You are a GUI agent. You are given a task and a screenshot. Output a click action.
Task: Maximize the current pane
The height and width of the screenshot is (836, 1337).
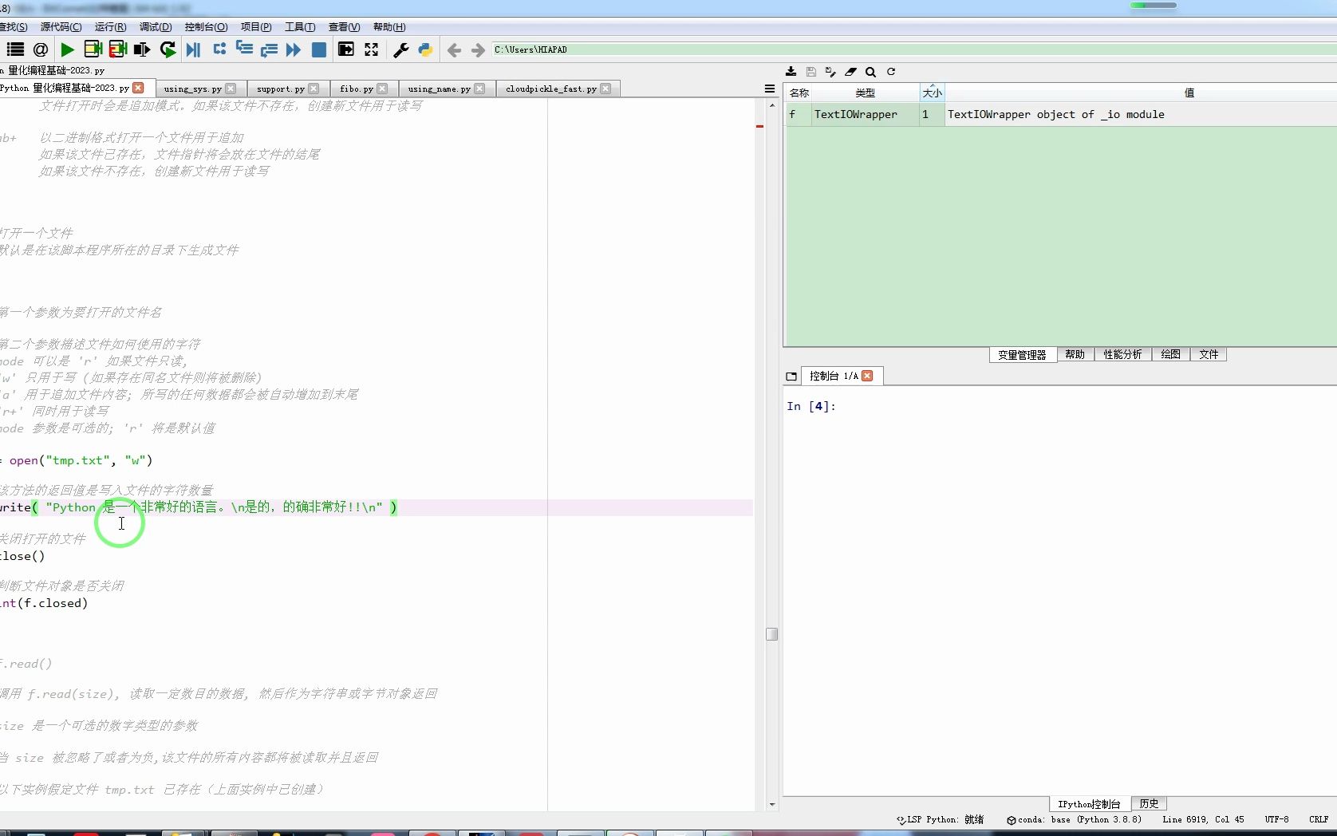pyautogui.click(x=346, y=49)
